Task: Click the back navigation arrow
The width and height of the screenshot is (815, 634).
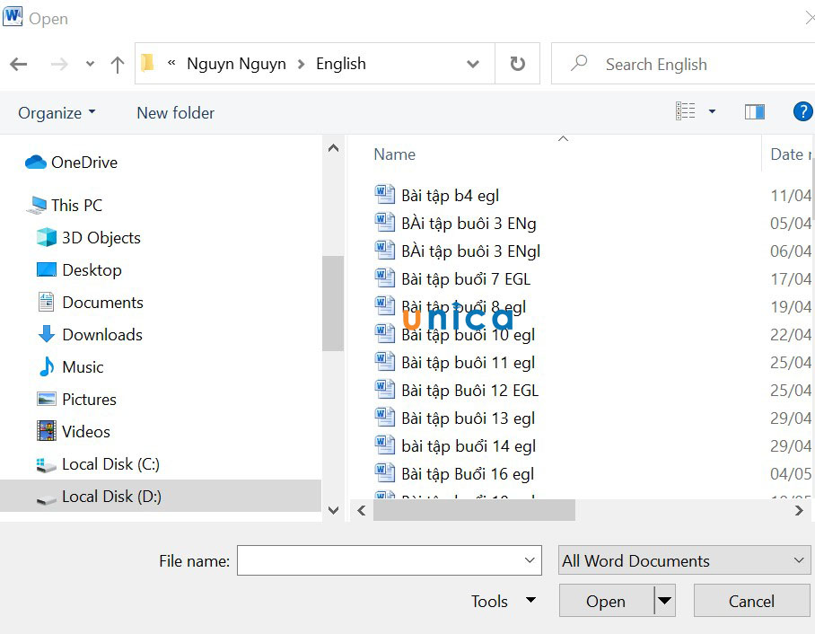Action: click(18, 64)
